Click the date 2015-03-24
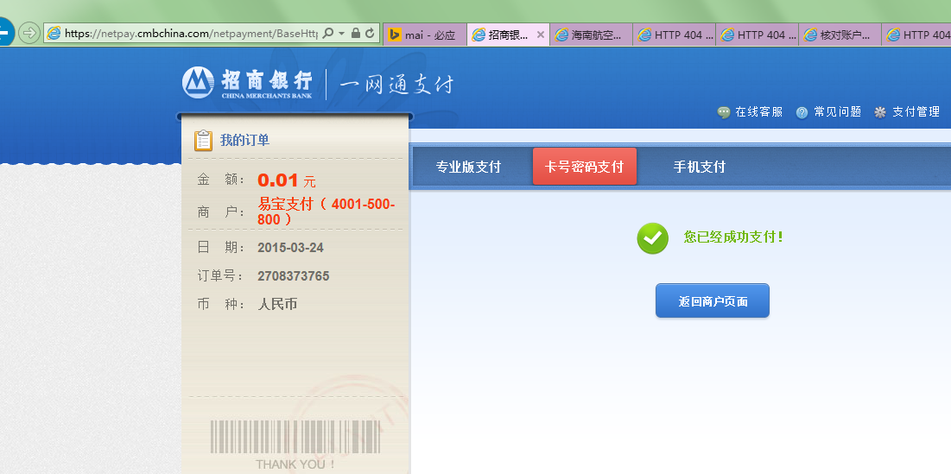The height and width of the screenshot is (474, 951). tap(290, 248)
